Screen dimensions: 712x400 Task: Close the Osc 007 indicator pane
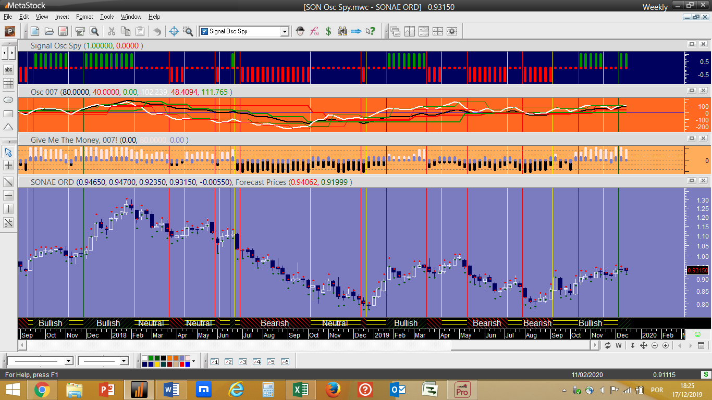click(x=703, y=91)
